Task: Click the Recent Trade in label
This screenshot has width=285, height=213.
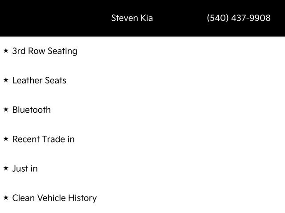Action: [x=43, y=139]
